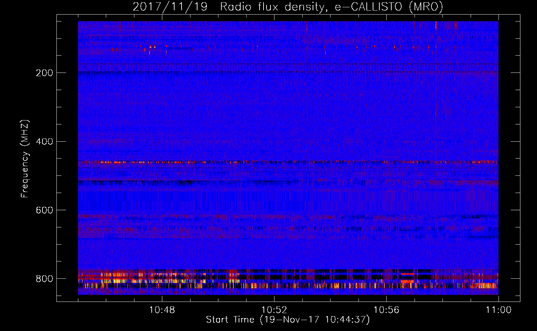This screenshot has height=331, width=537.
Task: Select the 11:00 time tick label
Action: tap(499, 310)
